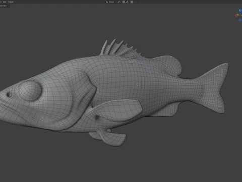Click the blue Z axis on the gizmo
Image resolution: width=242 pixels, height=182 pixels.
point(240,11)
